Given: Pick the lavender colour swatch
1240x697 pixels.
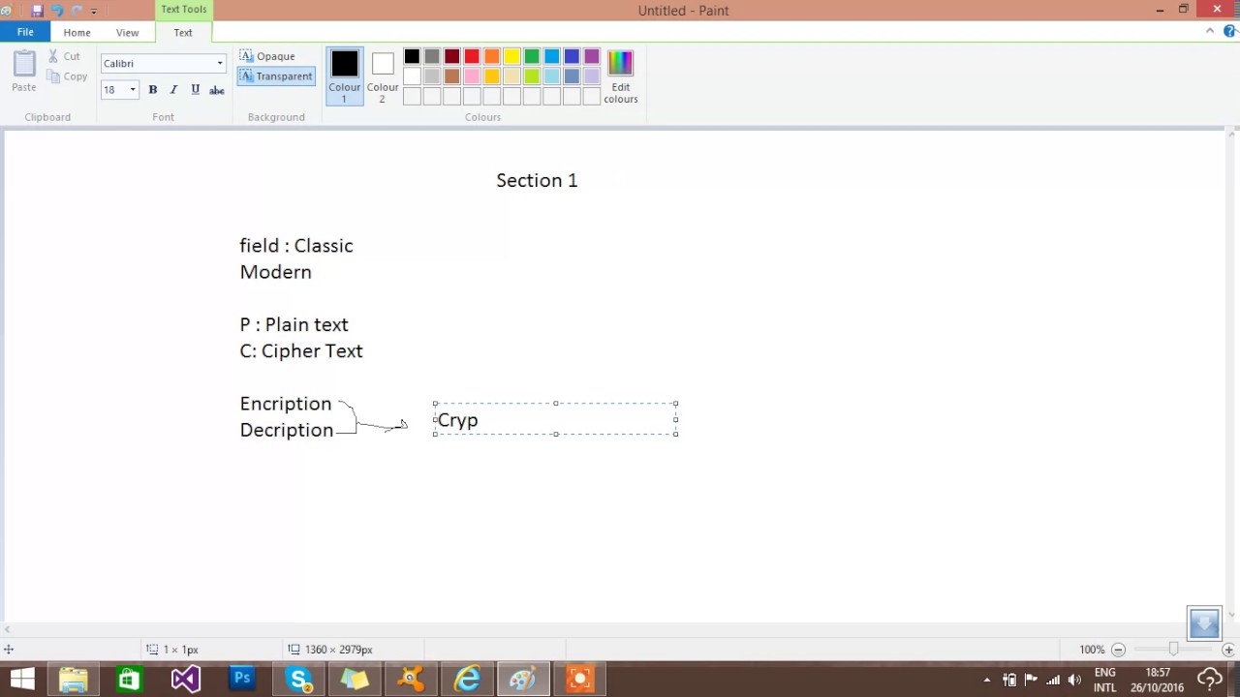Looking at the screenshot, I should (591, 76).
